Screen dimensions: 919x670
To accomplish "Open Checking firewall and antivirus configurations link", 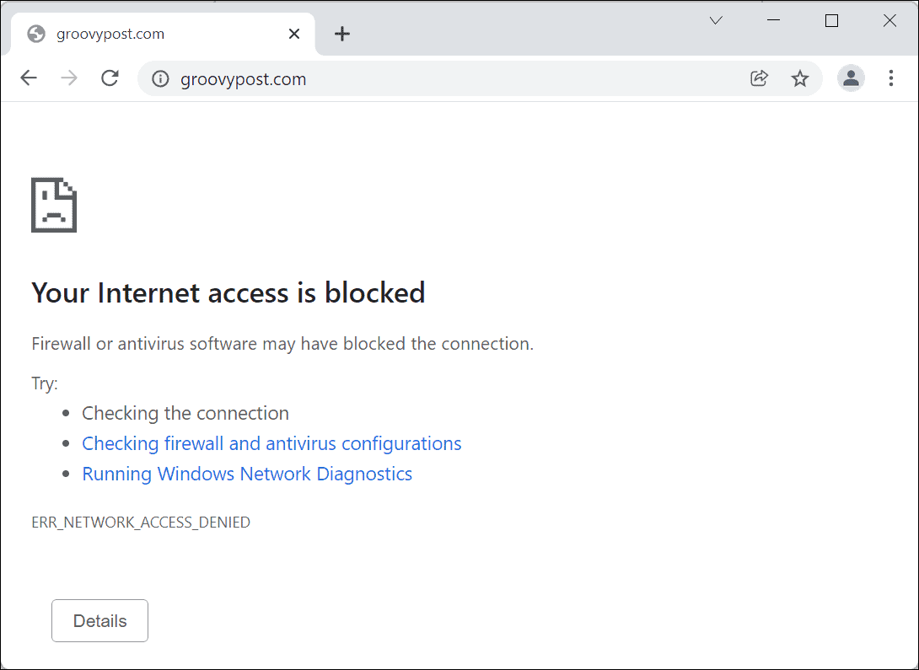I will 271,443.
